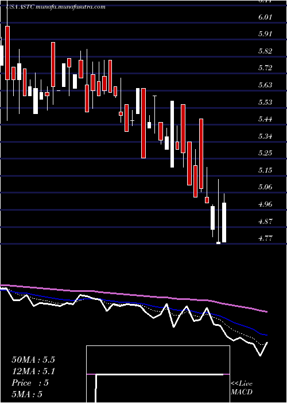Image resolution: width=287 pixels, height=403 pixels.
Task: Click the last white candlestick on the right
Action: pos(224,222)
